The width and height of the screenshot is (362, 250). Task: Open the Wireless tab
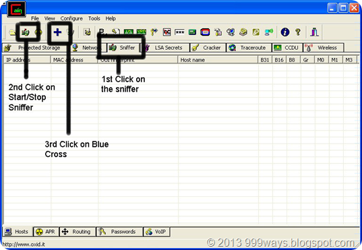point(323,48)
